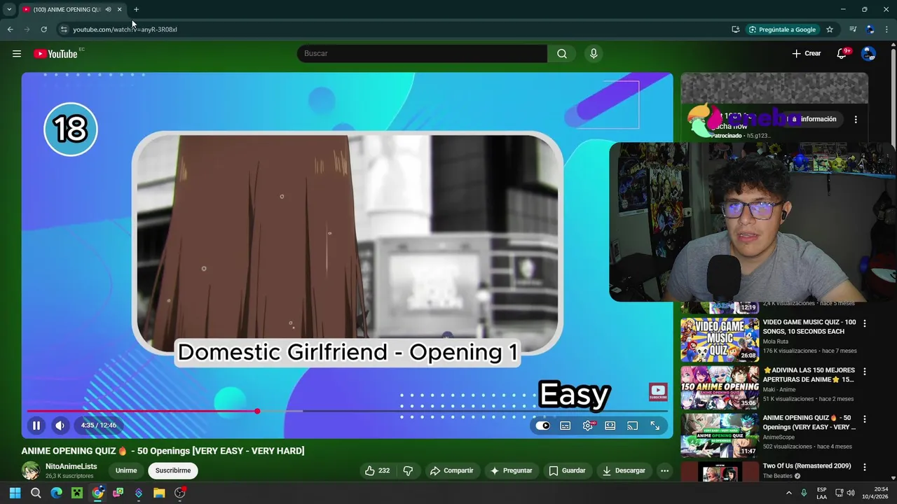Open NitoAnimeLists channel name link

pos(71,466)
